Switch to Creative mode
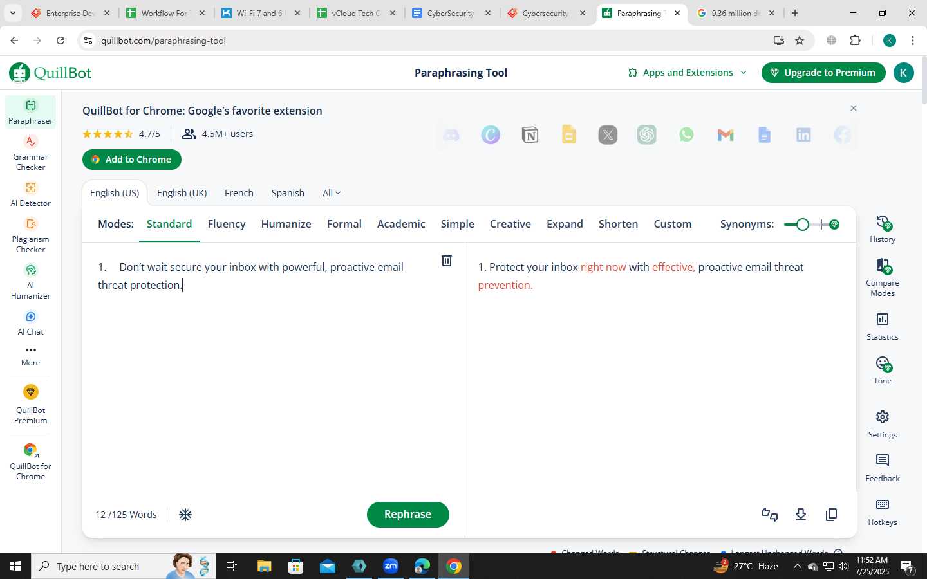 click(510, 224)
